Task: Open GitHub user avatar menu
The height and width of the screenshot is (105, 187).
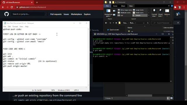Action: [178, 14]
